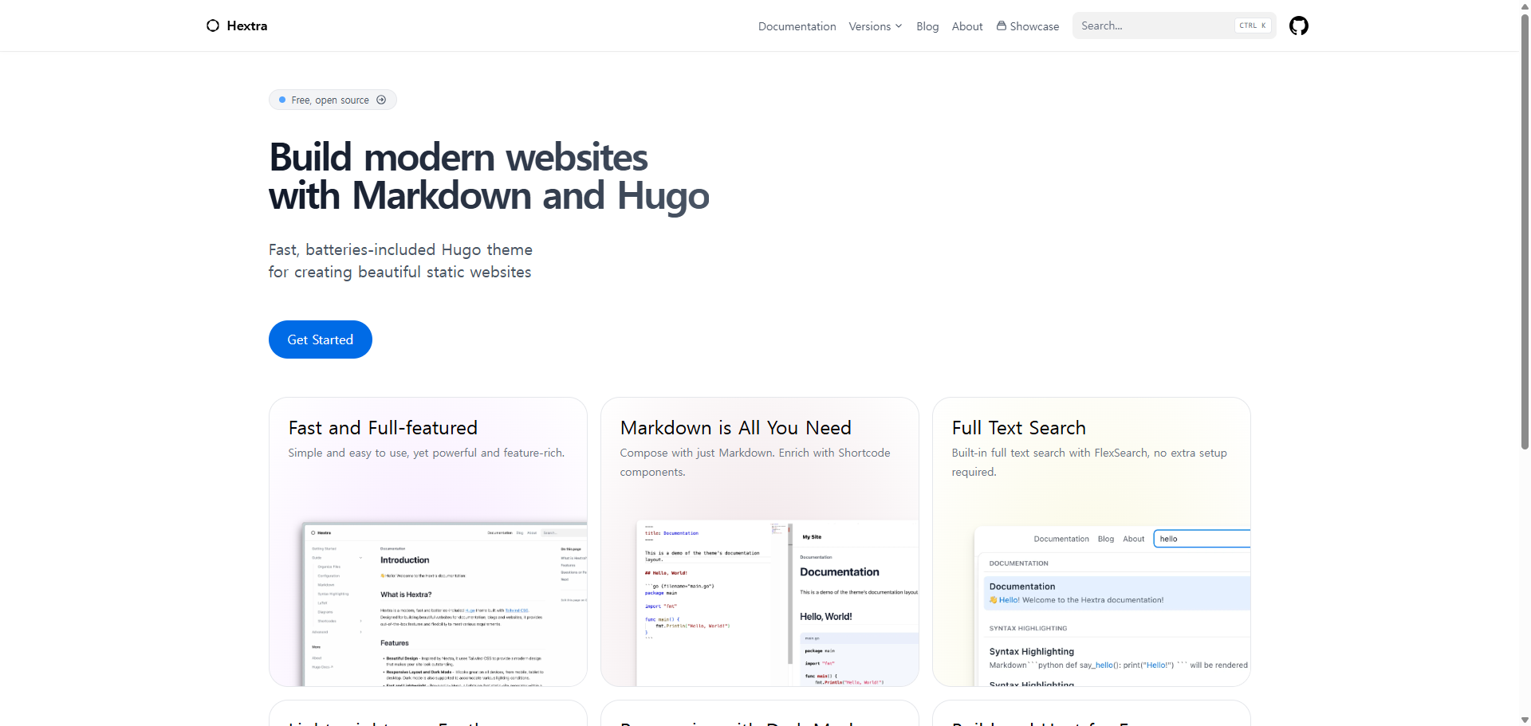The image size is (1531, 726).
Task: Open the About page link
Action: point(966,26)
